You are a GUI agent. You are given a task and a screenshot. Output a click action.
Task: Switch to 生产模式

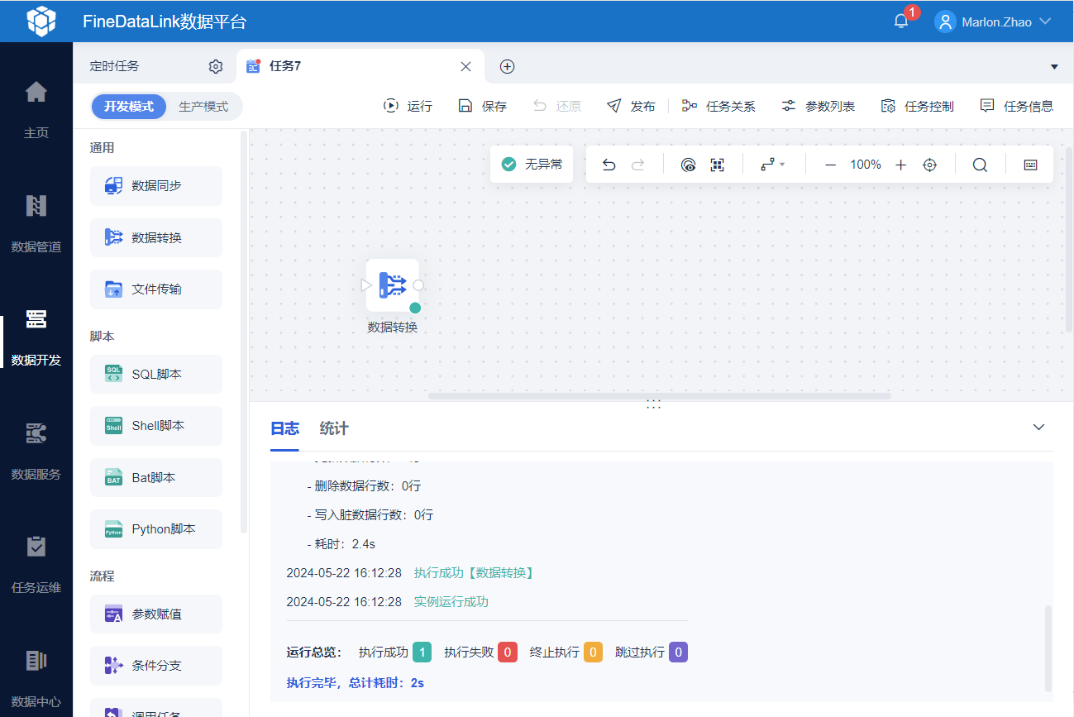click(x=203, y=107)
